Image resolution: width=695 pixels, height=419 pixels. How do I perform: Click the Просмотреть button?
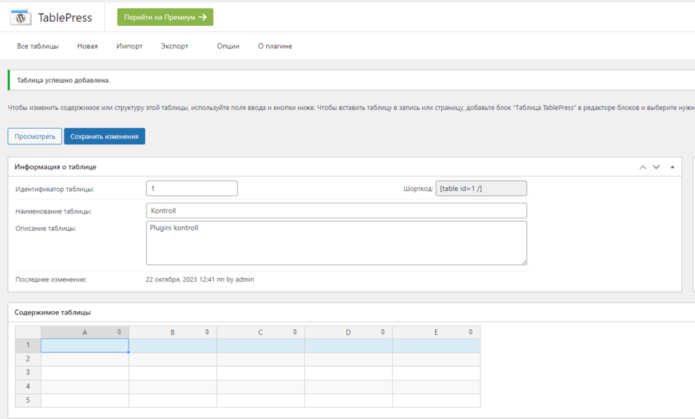(35, 136)
